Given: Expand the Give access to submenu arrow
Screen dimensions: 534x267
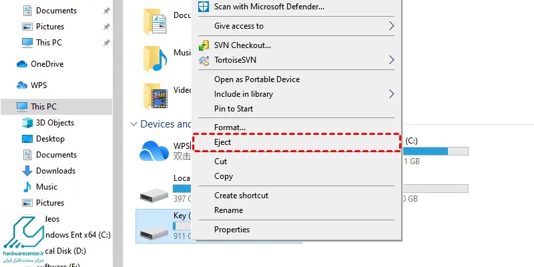Looking at the screenshot, I should (391, 26).
